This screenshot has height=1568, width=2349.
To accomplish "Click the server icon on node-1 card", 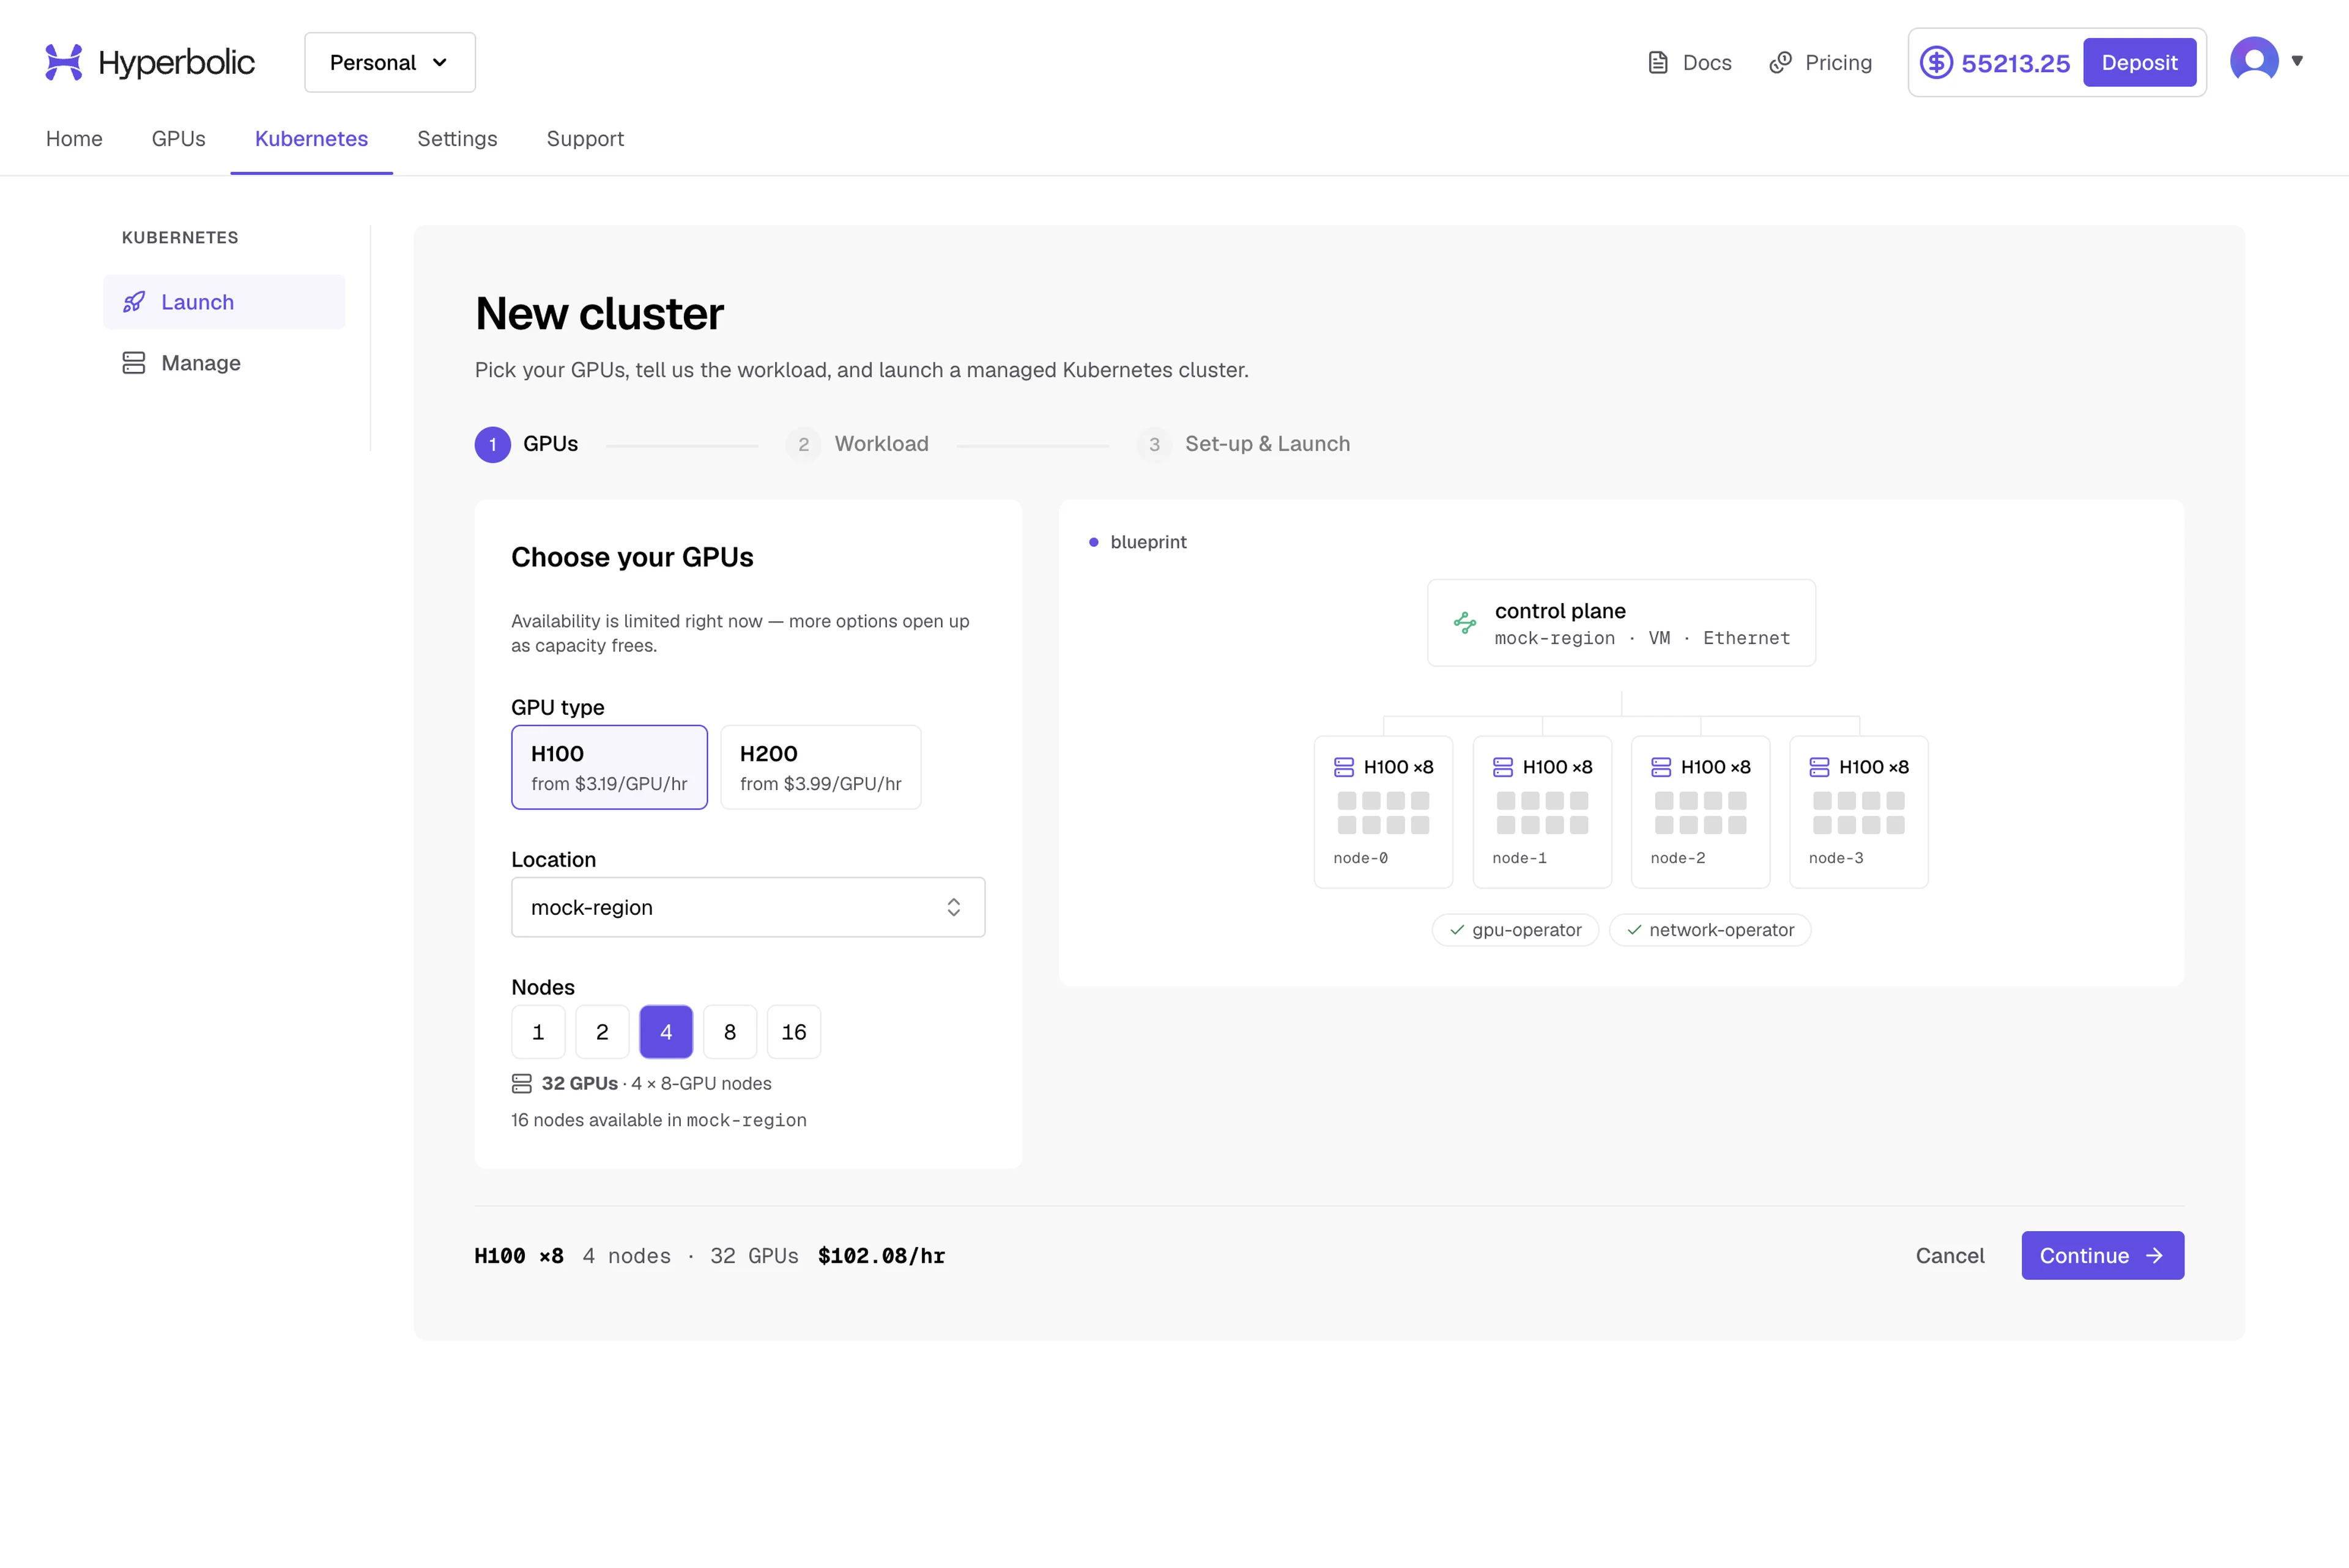I will click(x=1503, y=767).
